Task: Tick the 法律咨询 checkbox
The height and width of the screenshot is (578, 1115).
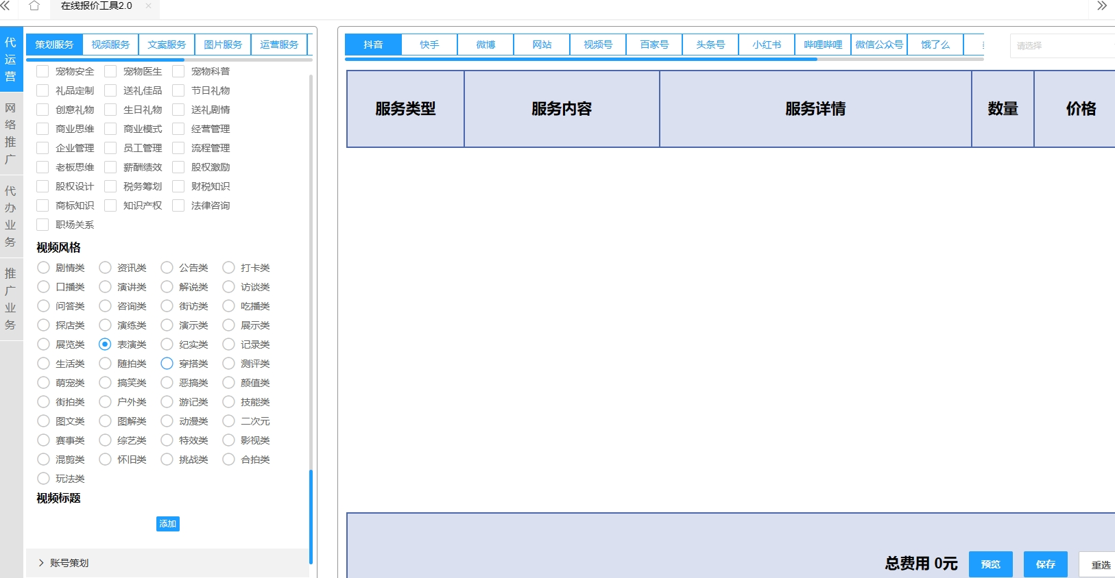Action: pos(178,205)
